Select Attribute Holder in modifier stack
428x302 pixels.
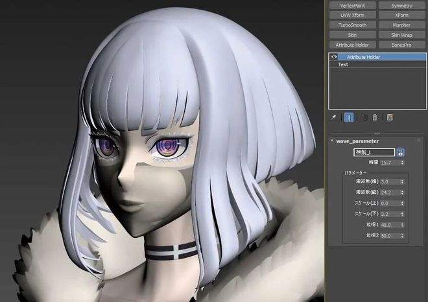[363, 57]
